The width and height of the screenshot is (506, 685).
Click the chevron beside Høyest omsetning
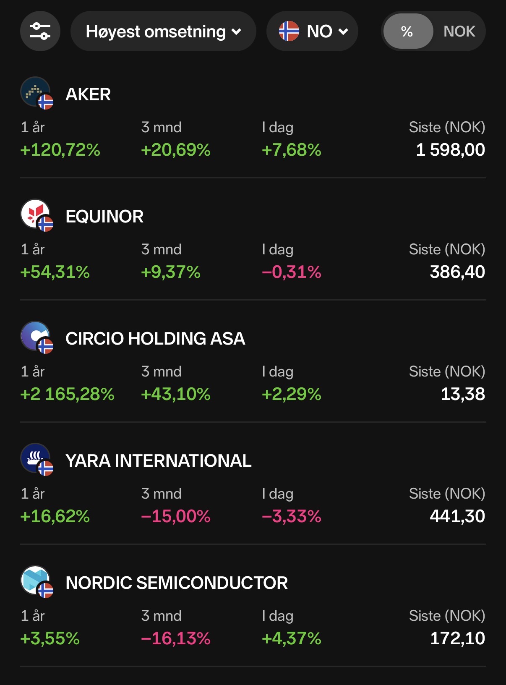237,32
